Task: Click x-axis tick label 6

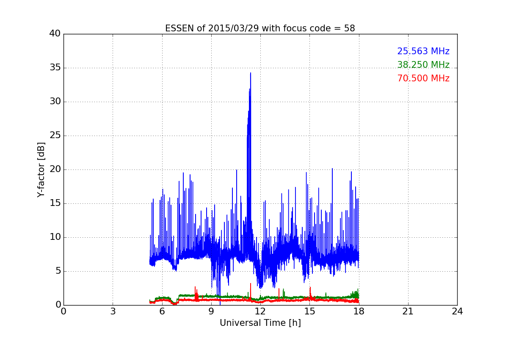Action: [x=162, y=311]
